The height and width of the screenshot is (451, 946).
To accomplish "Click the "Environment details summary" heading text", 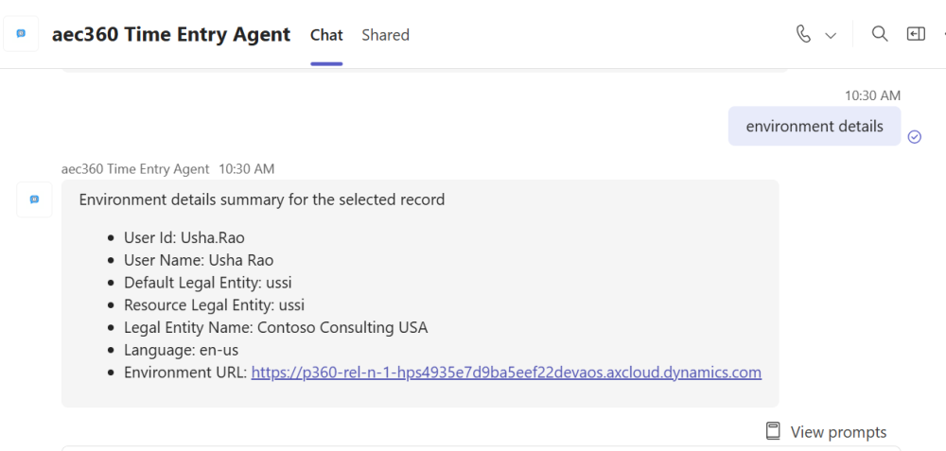I will (x=261, y=199).
